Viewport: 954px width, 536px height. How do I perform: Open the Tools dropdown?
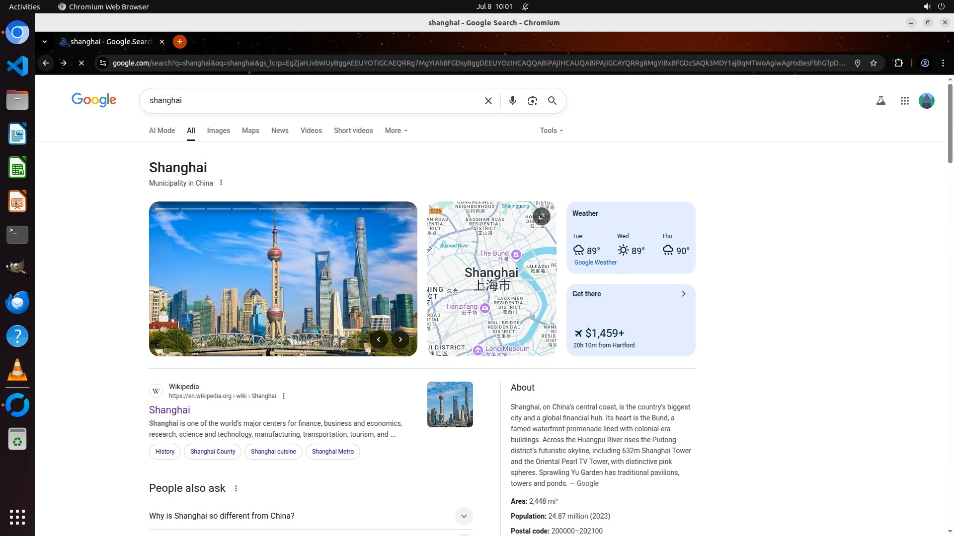551,131
